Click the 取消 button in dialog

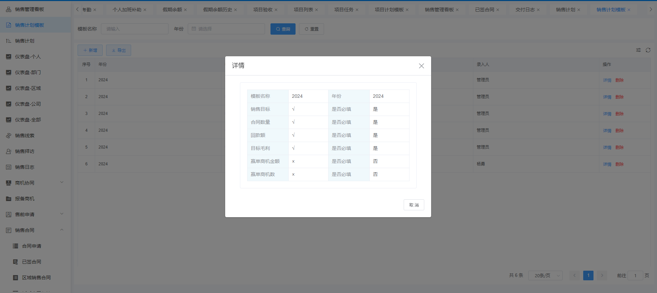point(414,205)
